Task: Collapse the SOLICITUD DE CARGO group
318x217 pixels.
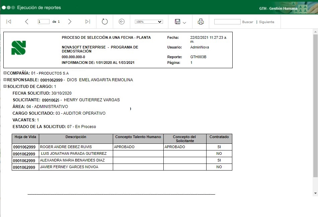Action: click(5, 87)
